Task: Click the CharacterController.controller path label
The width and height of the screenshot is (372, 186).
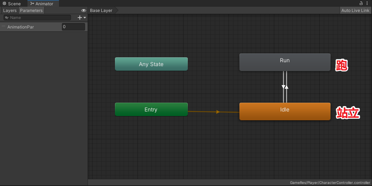Action: pos(330,183)
